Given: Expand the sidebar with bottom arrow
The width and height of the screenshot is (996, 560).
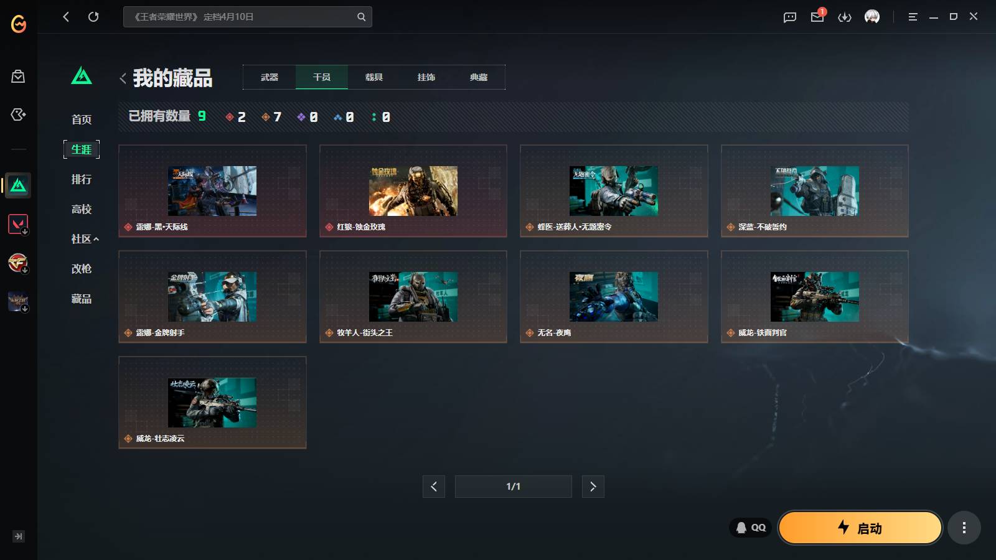Looking at the screenshot, I should pos(19,536).
